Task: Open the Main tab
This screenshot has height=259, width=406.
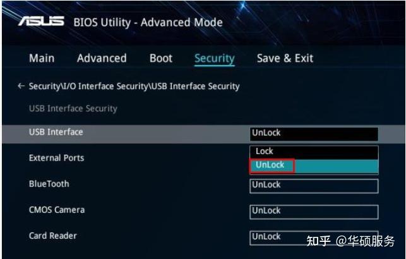Action: point(42,58)
